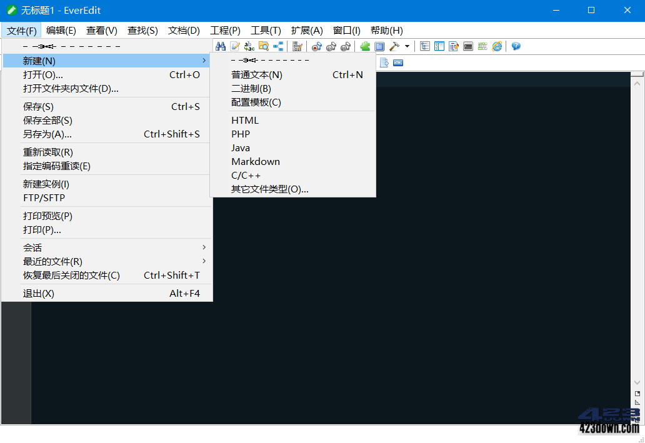Click the help question mark icon
645x443 pixels.
(514, 46)
